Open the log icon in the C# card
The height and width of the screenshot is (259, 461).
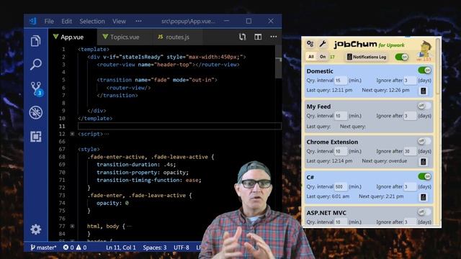click(x=424, y=197)
